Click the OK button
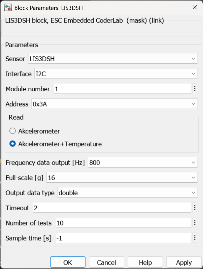The width and height of the screenshot is (203, 269). pyautogui.click(x=68, y=262)
